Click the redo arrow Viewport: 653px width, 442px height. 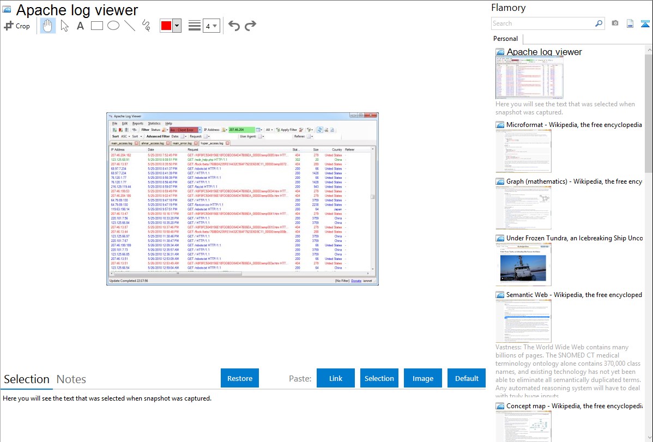[250, 26]
